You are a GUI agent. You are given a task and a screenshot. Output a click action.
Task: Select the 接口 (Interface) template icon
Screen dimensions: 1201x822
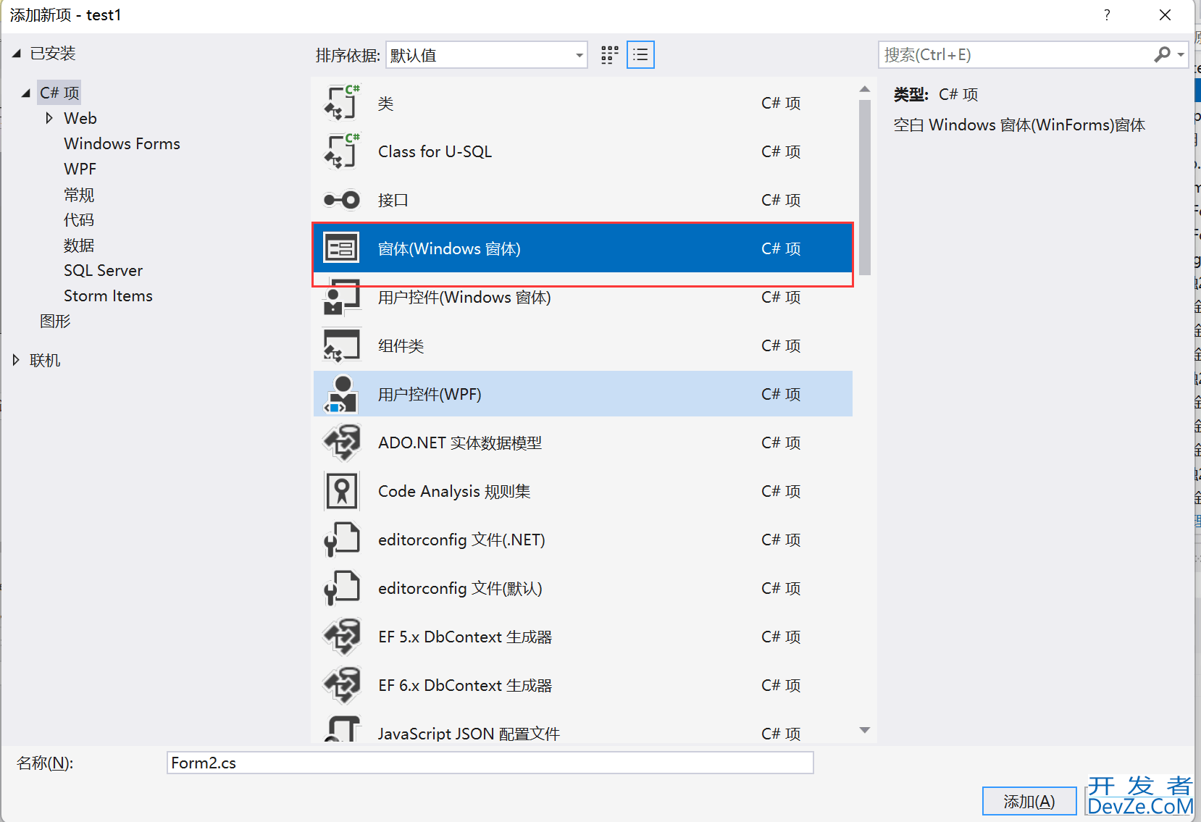342,200
